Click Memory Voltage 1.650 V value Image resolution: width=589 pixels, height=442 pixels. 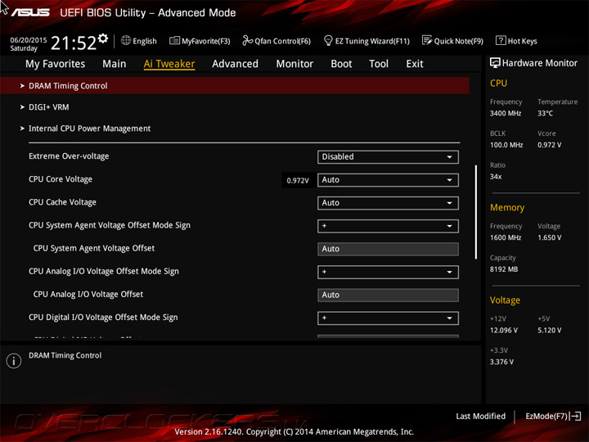[x=549, y=237]
